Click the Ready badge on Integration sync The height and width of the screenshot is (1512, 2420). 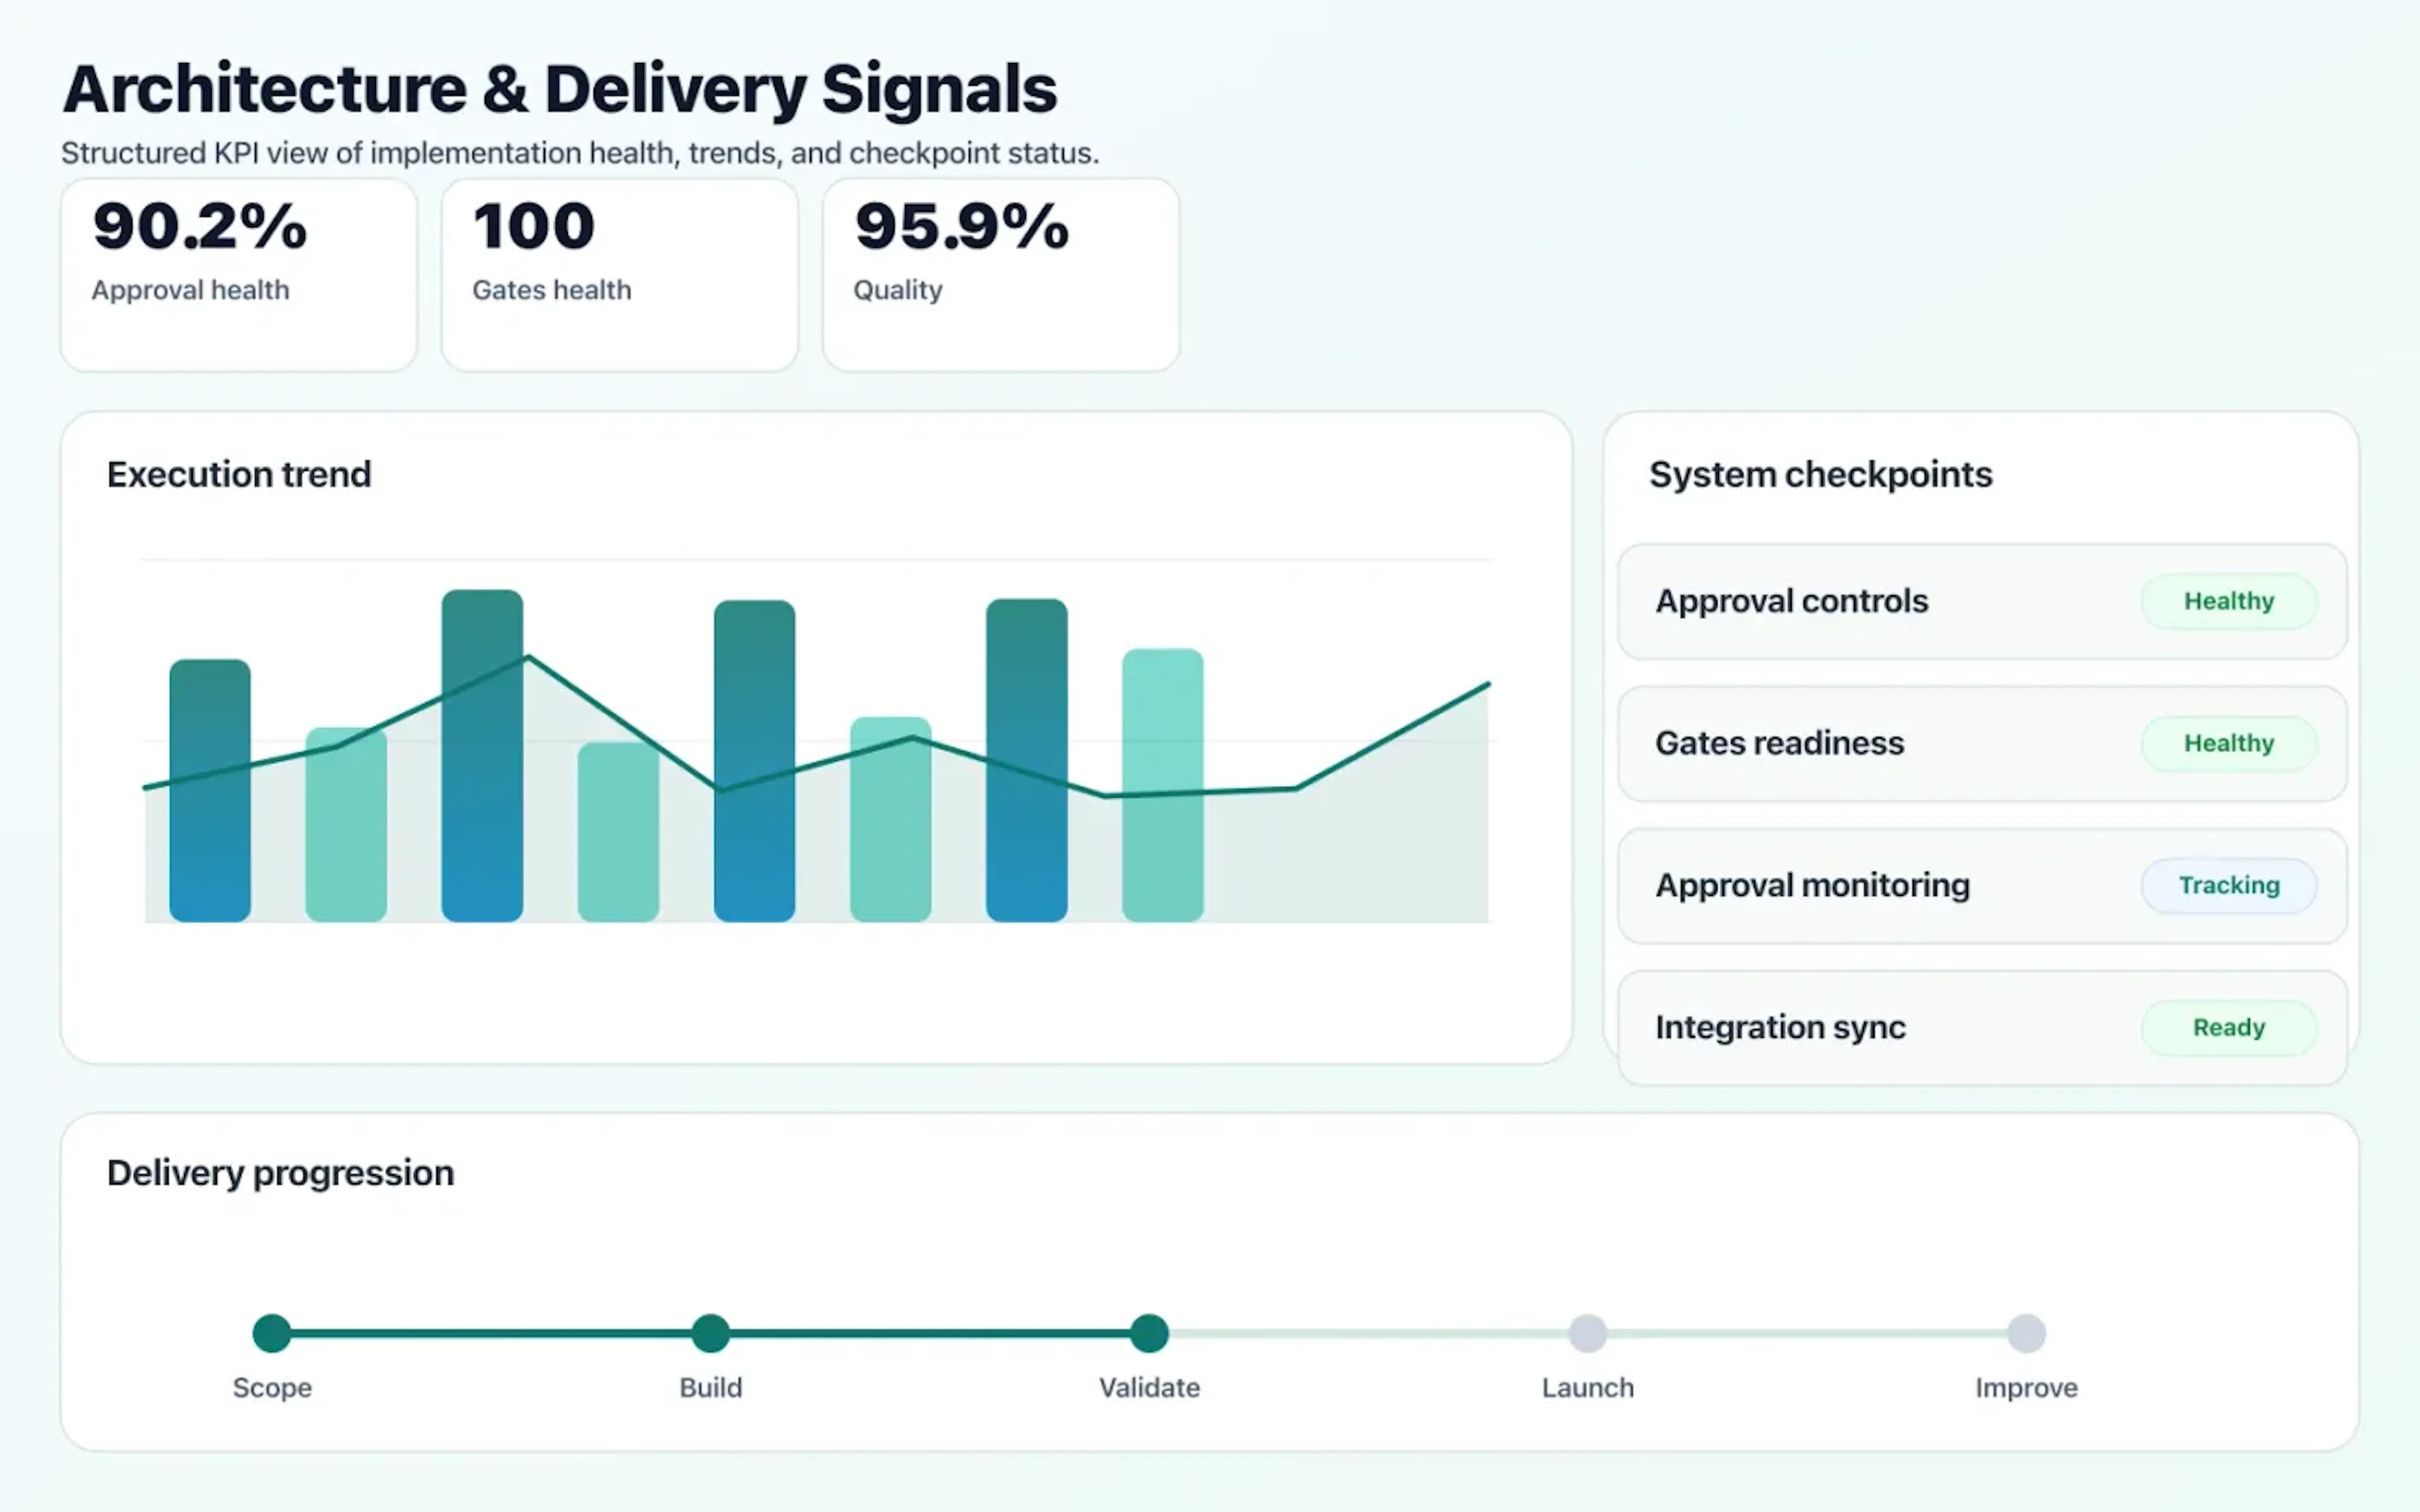tap(2228, 1027)
